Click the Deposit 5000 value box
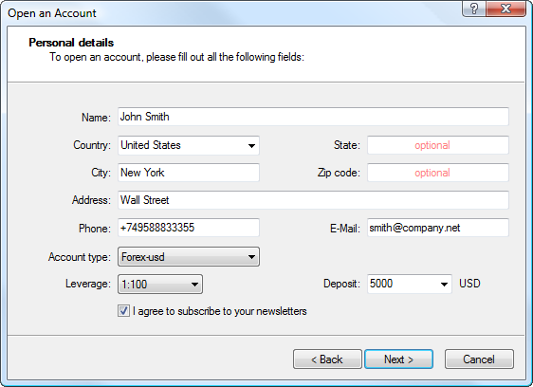Image resolution: width=533 pixels, height=387 pixels. [x=402, y=284]
